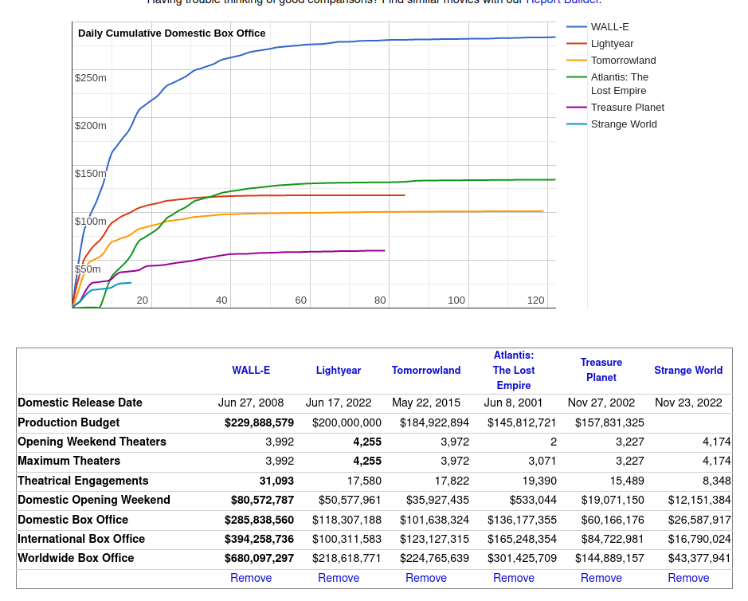Click the $50m y-axis label
This screenshot has width=748, height=601.
tap(88, 269)
